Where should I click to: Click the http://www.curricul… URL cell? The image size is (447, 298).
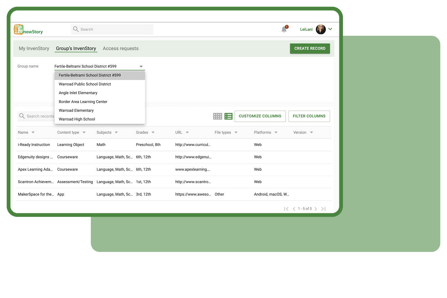tap(193, 145)
